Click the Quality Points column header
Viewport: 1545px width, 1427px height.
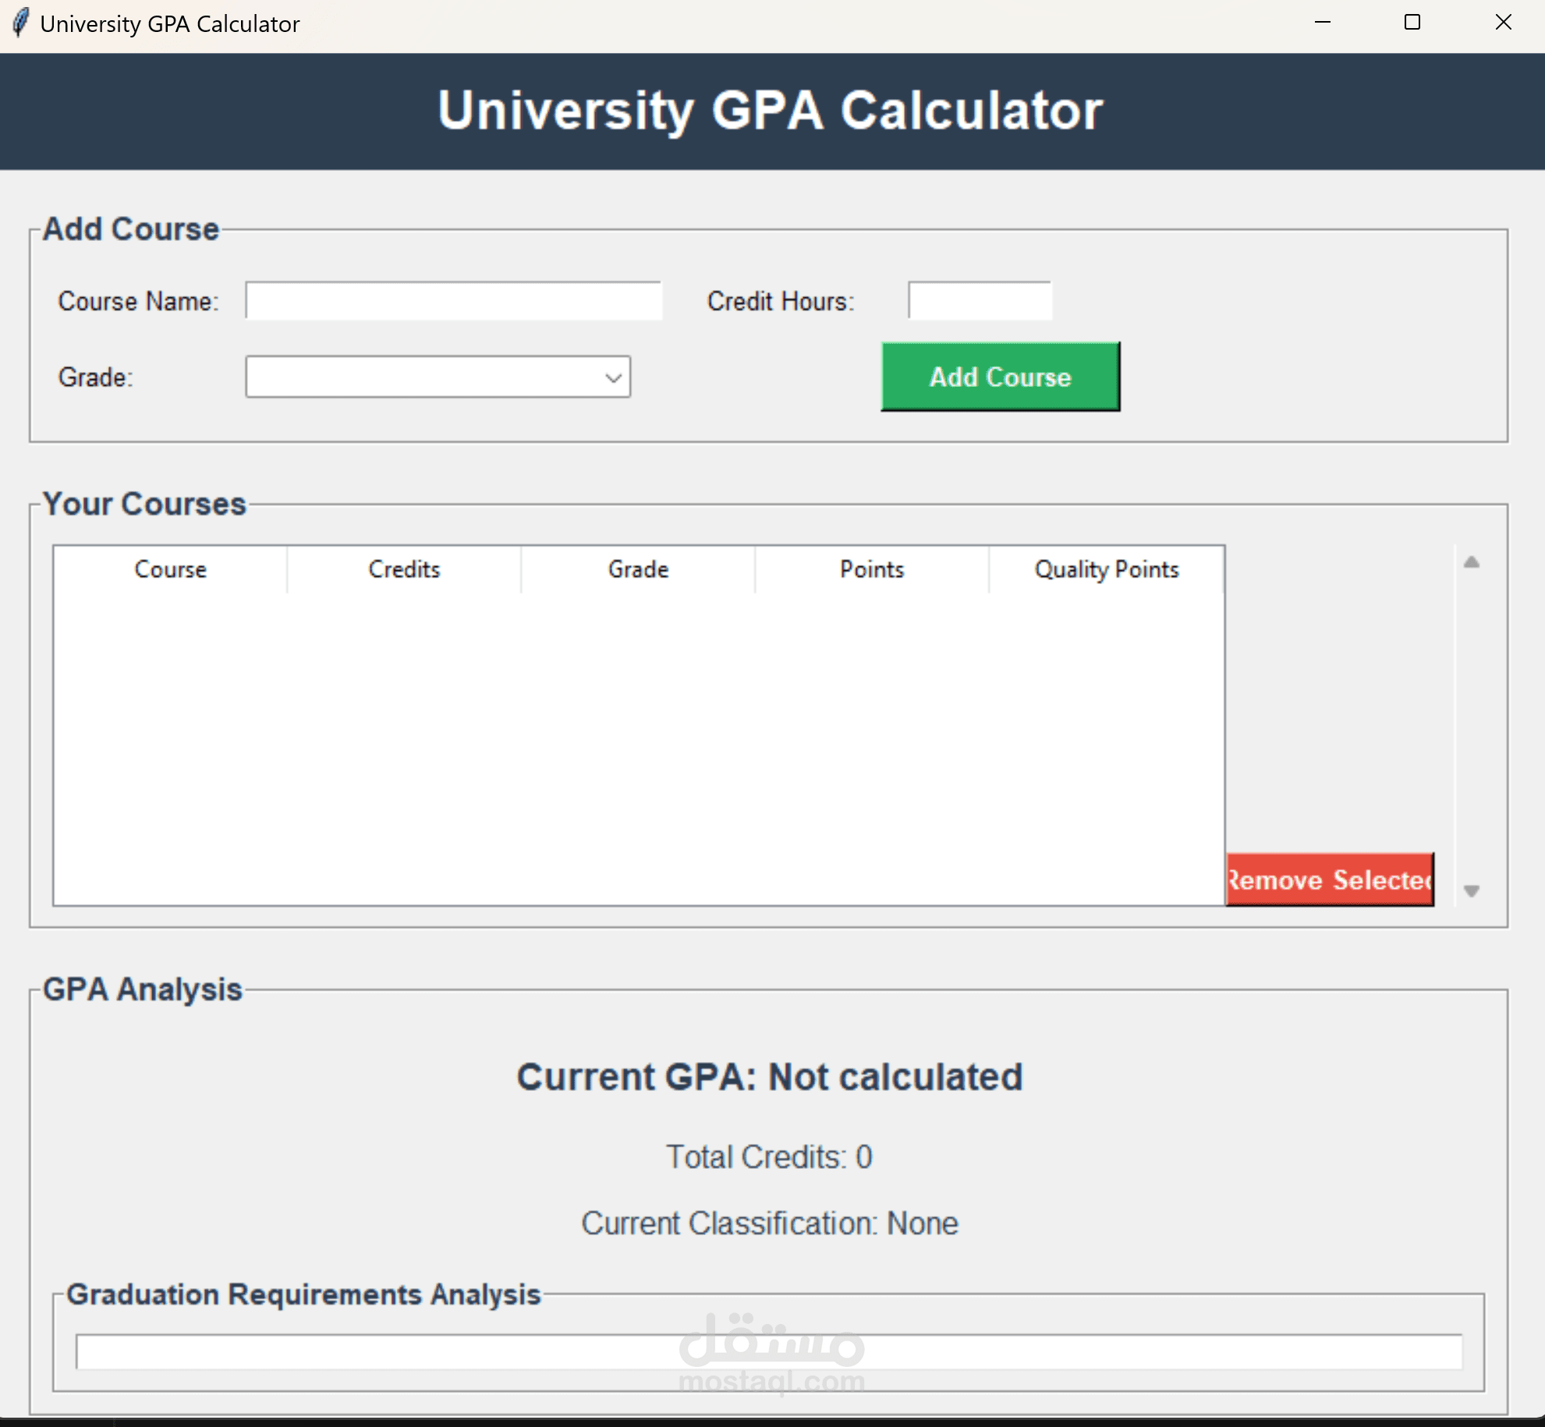[x=1105, y=569]
